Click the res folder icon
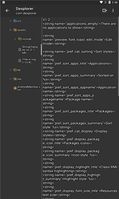This screenshot has height=199, width=119. [x=15, y=79]
